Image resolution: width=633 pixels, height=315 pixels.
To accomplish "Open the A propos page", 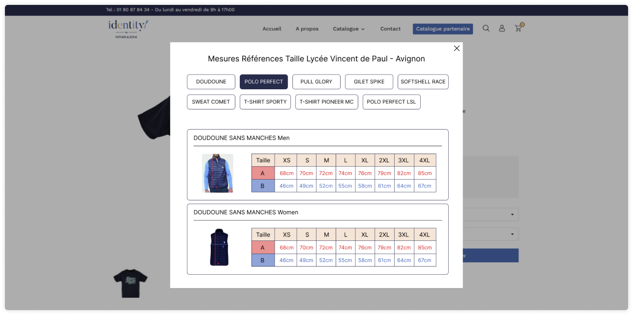I will [307, 29].
